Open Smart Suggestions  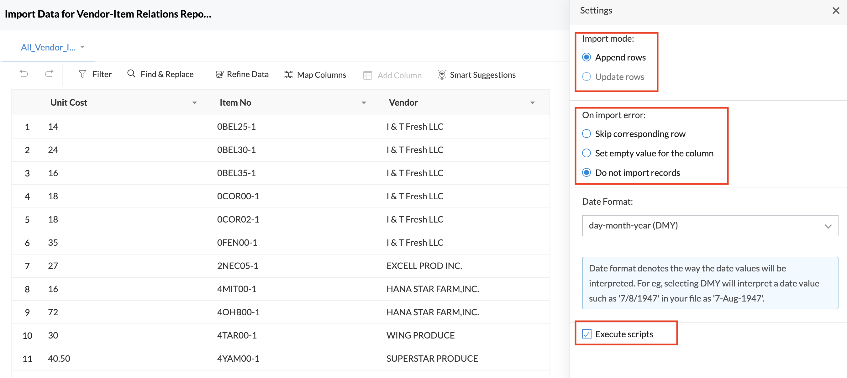[x=476, y=75]
